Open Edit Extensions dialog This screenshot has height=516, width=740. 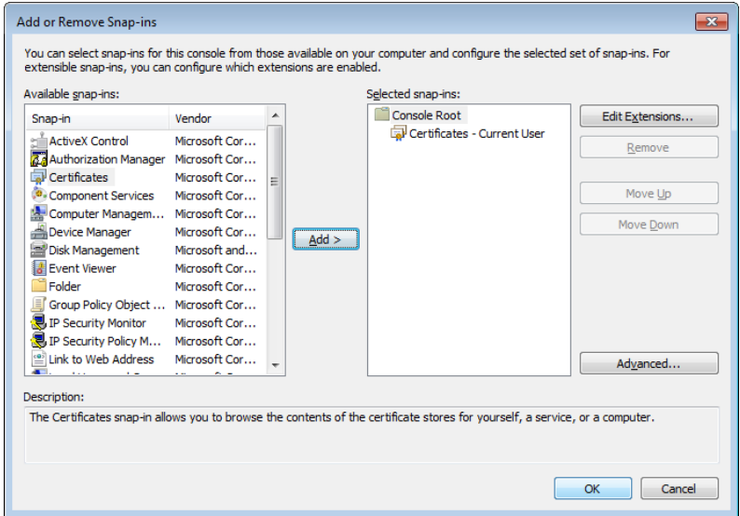tap(649, 116)
